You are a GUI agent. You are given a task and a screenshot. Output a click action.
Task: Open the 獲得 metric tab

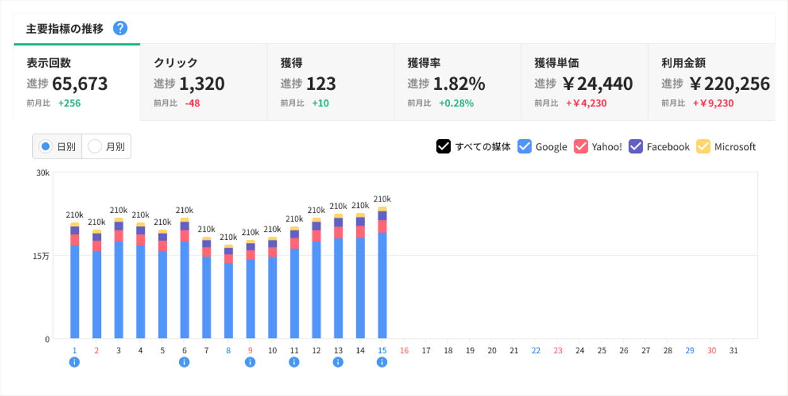click(x=330, y=82)
